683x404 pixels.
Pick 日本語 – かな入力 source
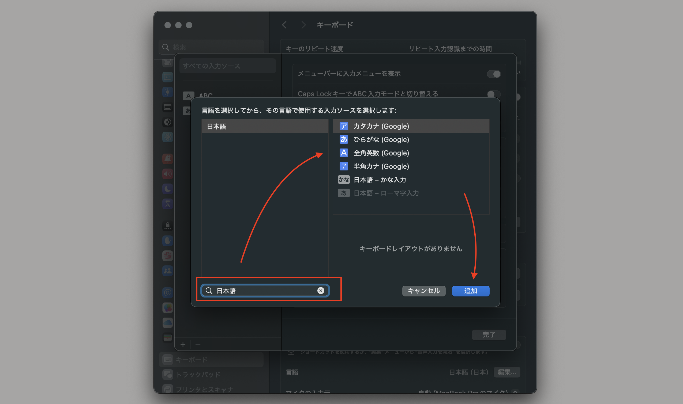click(x=411, y=180)
